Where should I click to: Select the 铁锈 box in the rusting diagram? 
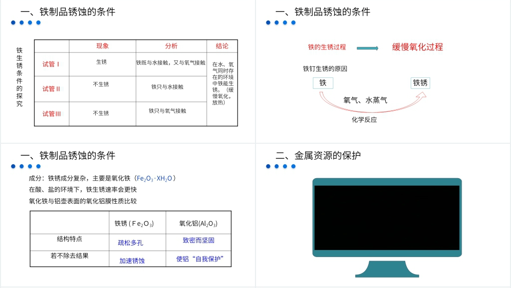click(420, 83)
